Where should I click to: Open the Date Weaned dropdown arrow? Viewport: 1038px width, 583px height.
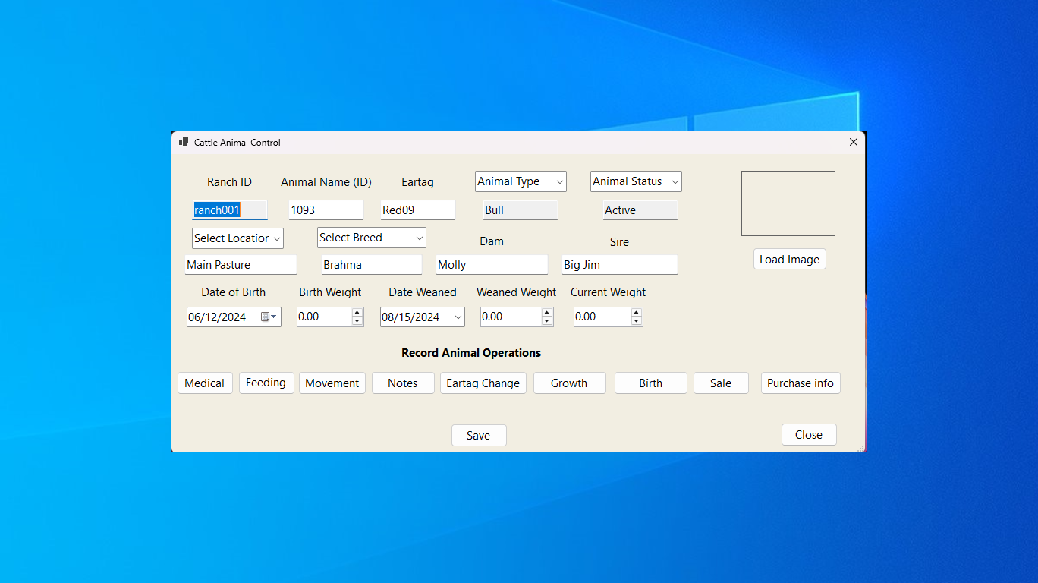[458, 317]
